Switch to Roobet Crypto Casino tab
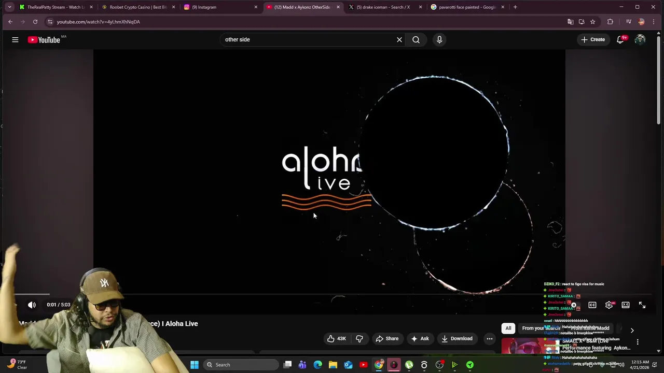This screenshot has width=664, height=373. pyautogui.click(x=138, y=7)
